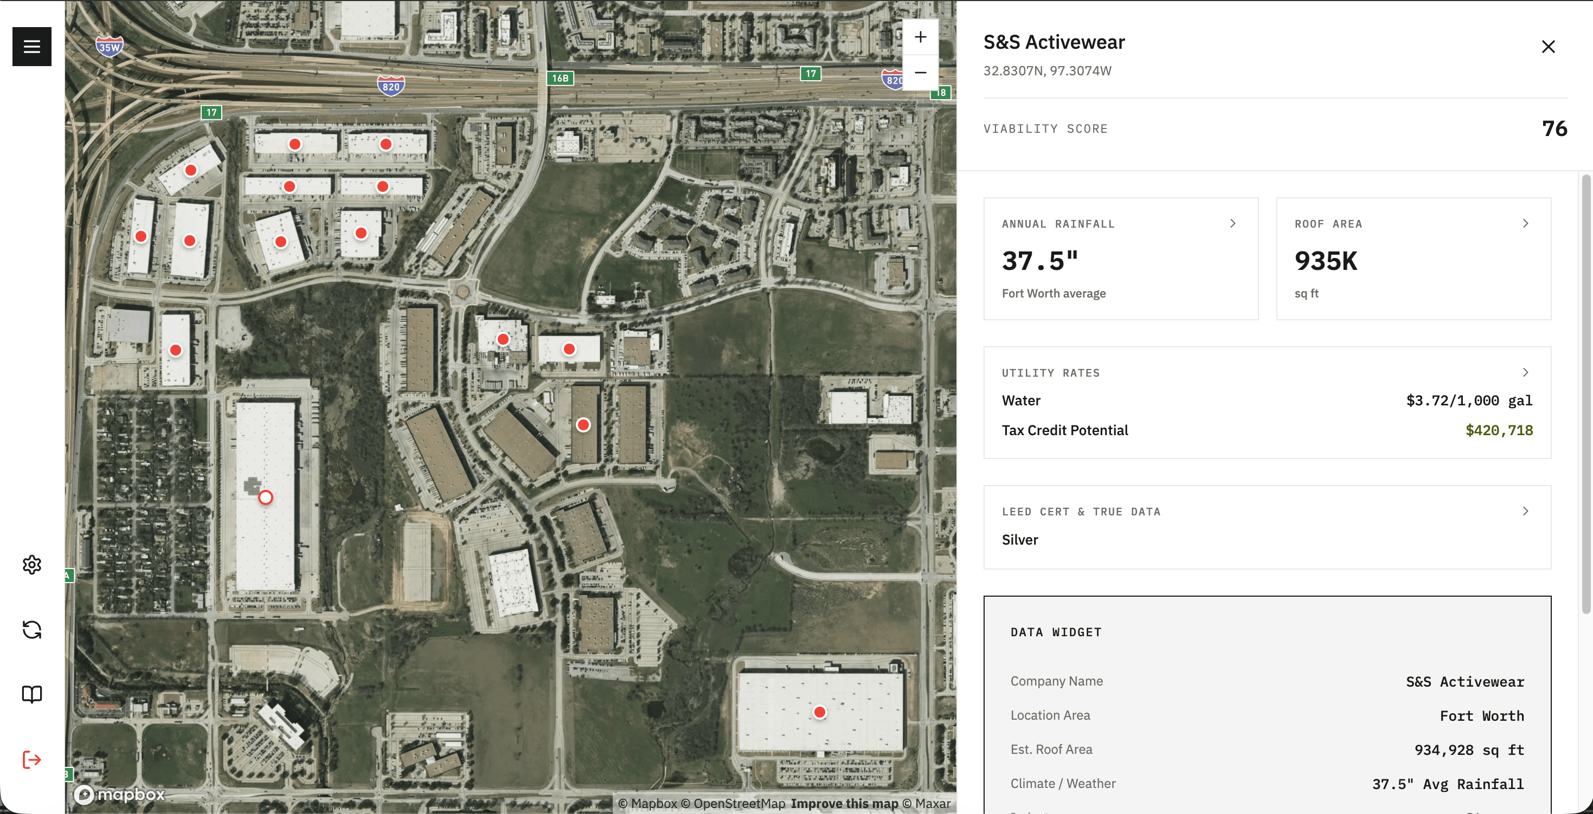Expand the LEED Cert & True Data chevron
Image resolution: width=1593 pixels, height=814 pixels.
1526,511
